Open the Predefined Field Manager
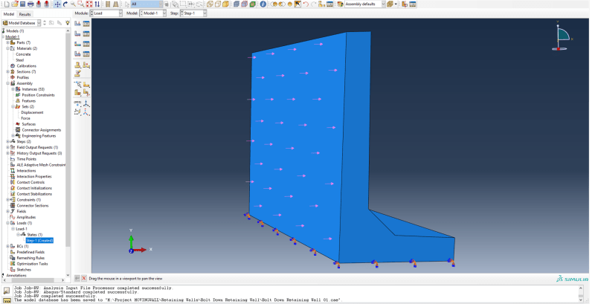 (86, 44)
